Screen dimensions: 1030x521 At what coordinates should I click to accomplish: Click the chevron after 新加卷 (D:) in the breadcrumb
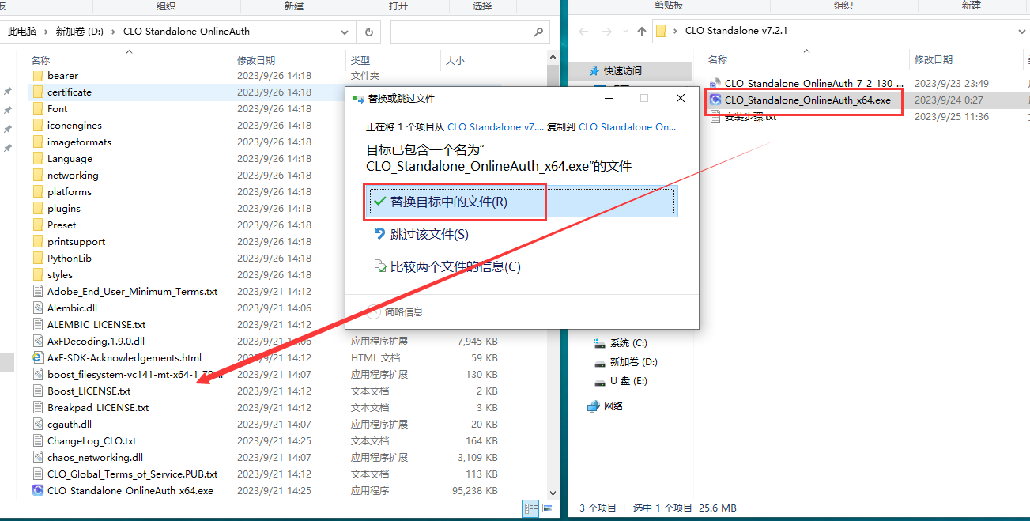click(113, 32)
